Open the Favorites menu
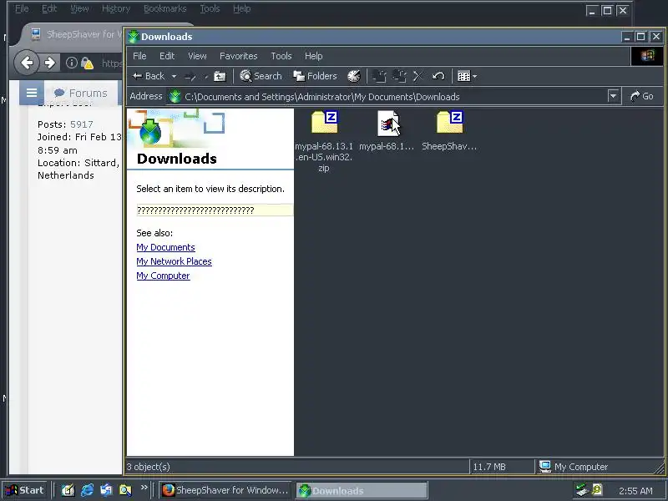Image resolution: width=668 pixels, height=501 pixels. pyautogui.click(x=239, y=56)
